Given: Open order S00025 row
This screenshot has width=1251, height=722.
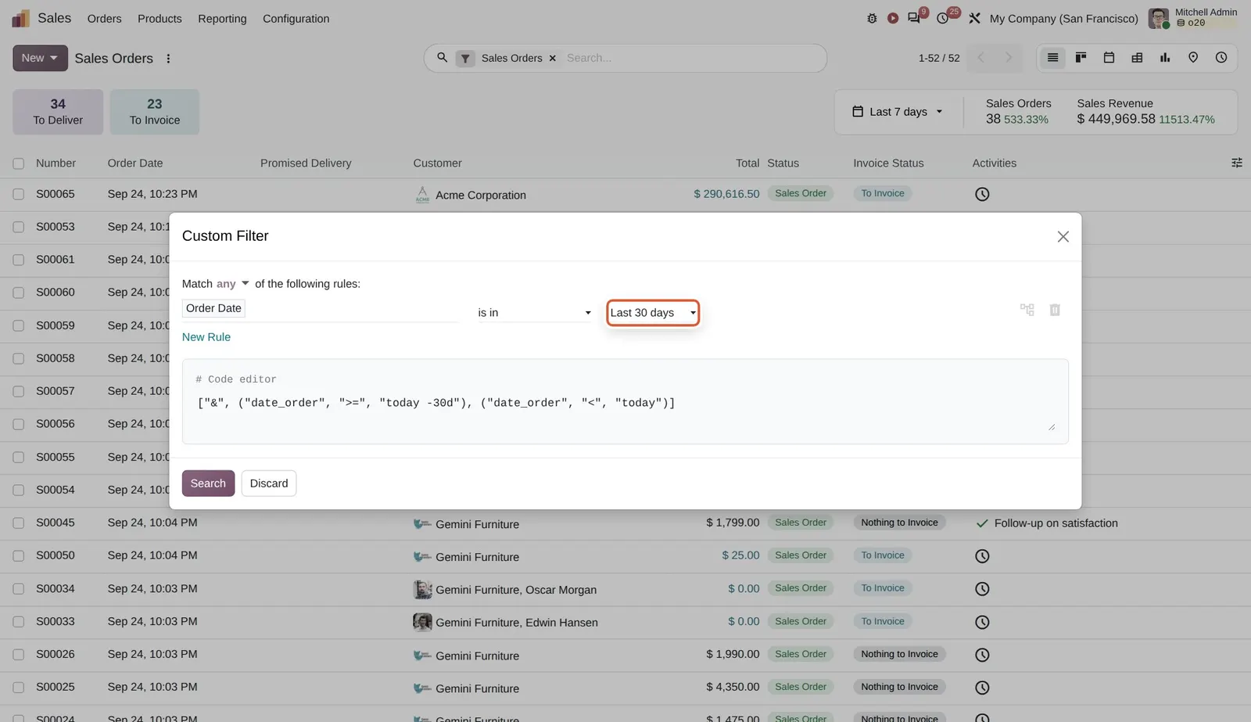Looking at the screenshot, I should click(x=625, y=688).
